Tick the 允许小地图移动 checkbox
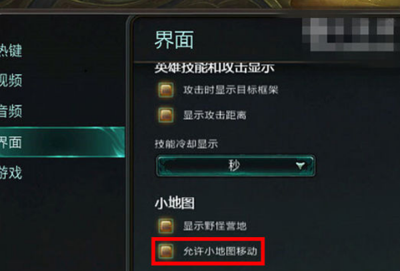The width and height of the screenshot is (400, 271). [x=166, y=251]
